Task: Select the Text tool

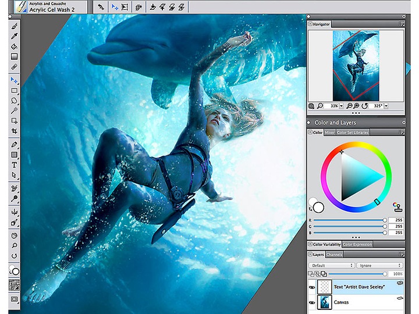Action: tap(15, 165)
